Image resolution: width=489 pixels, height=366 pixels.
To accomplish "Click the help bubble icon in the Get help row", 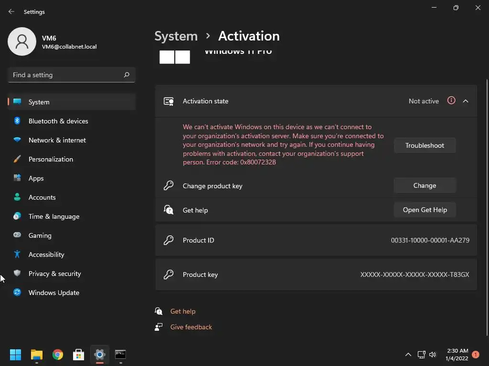I will (x=169, y=210).
